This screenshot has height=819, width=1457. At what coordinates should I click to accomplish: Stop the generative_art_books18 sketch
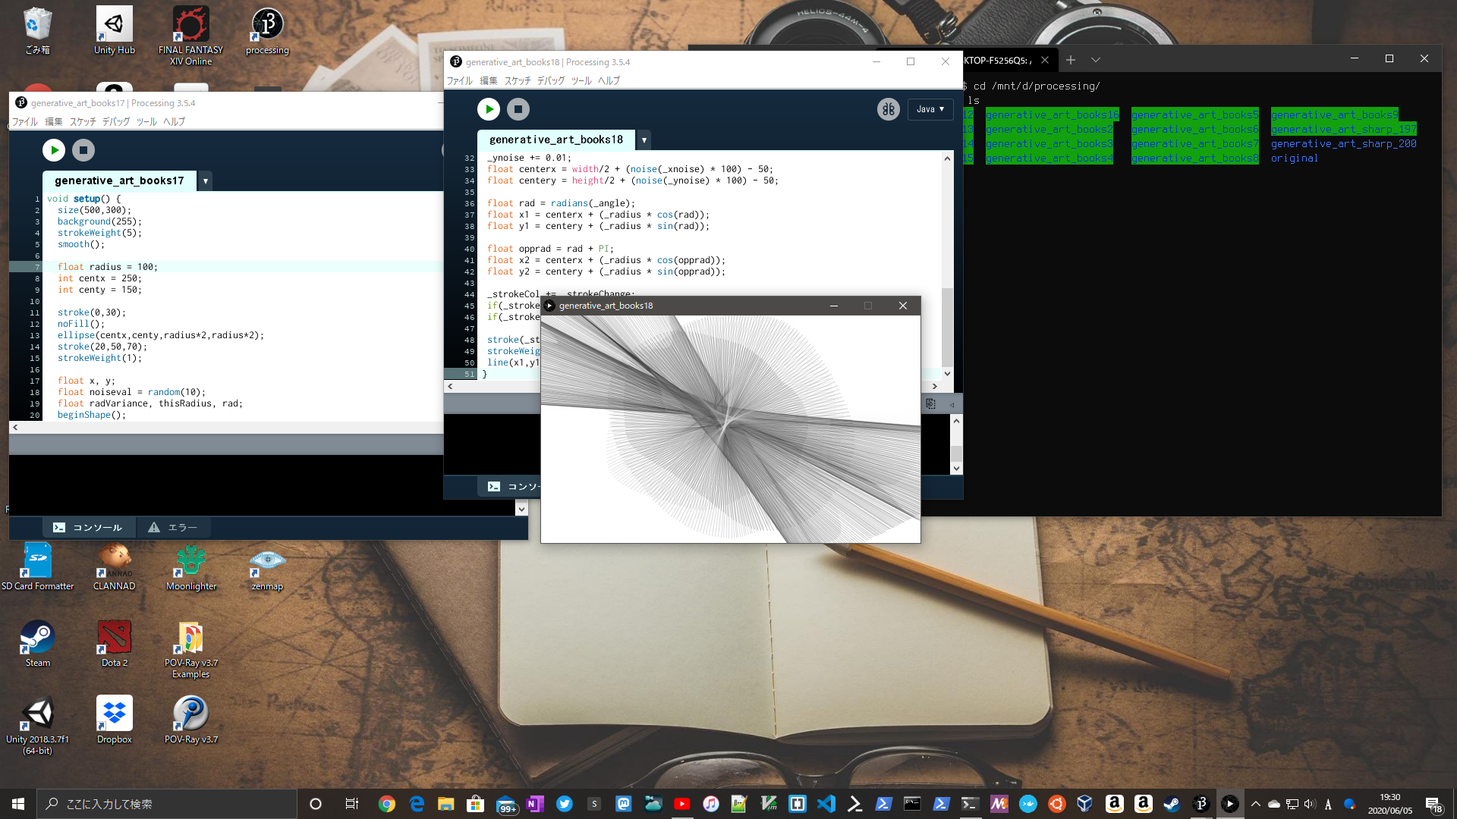point(519,108)
